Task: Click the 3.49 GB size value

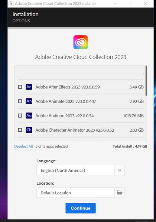Action: (x=136, y=87)
